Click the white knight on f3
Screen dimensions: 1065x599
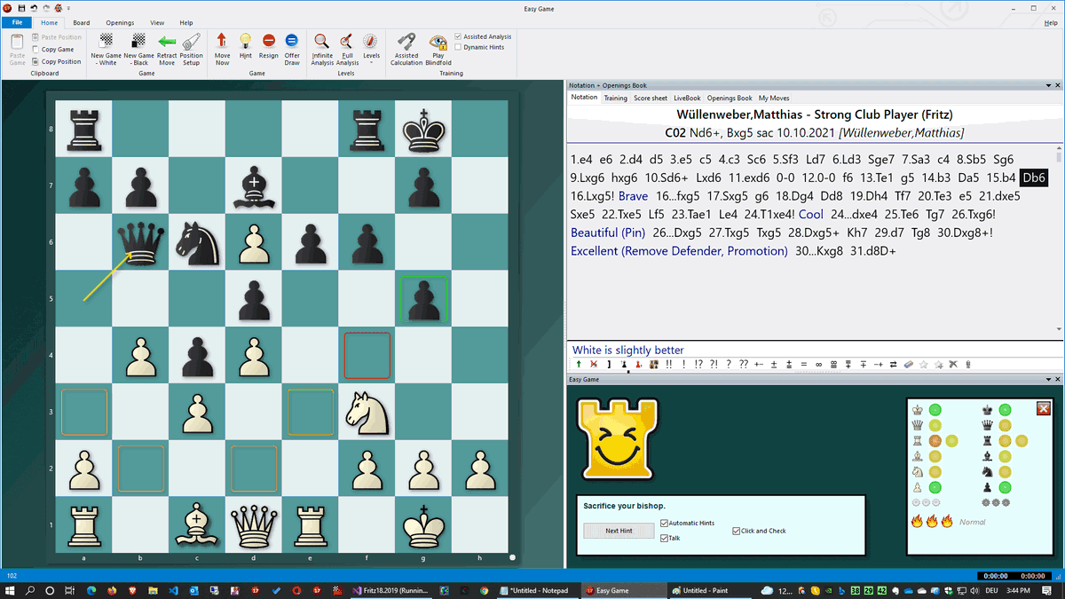(x=367, y=411)
